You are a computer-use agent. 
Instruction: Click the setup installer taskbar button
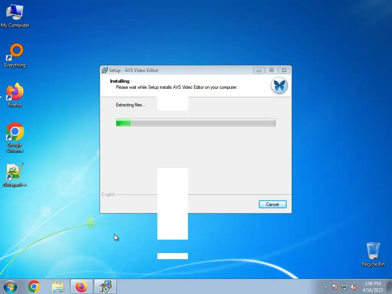105,286
